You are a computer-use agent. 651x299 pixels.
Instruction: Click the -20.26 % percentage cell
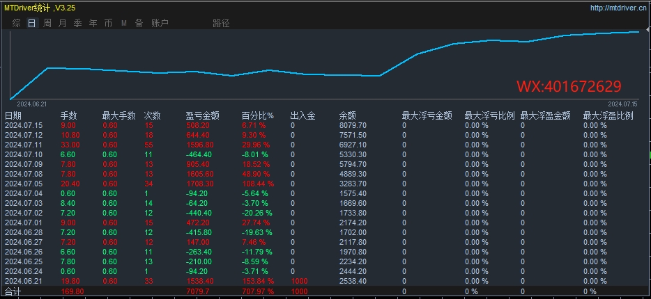pyautogui.click(x=257, y=213)
